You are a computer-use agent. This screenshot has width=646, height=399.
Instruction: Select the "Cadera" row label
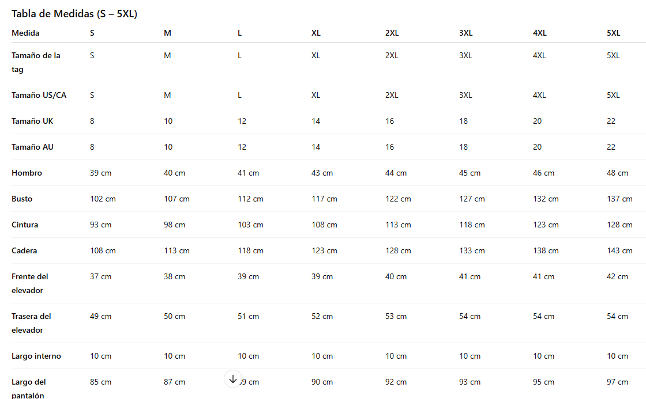pyautogui.click(x=24, y=250)
